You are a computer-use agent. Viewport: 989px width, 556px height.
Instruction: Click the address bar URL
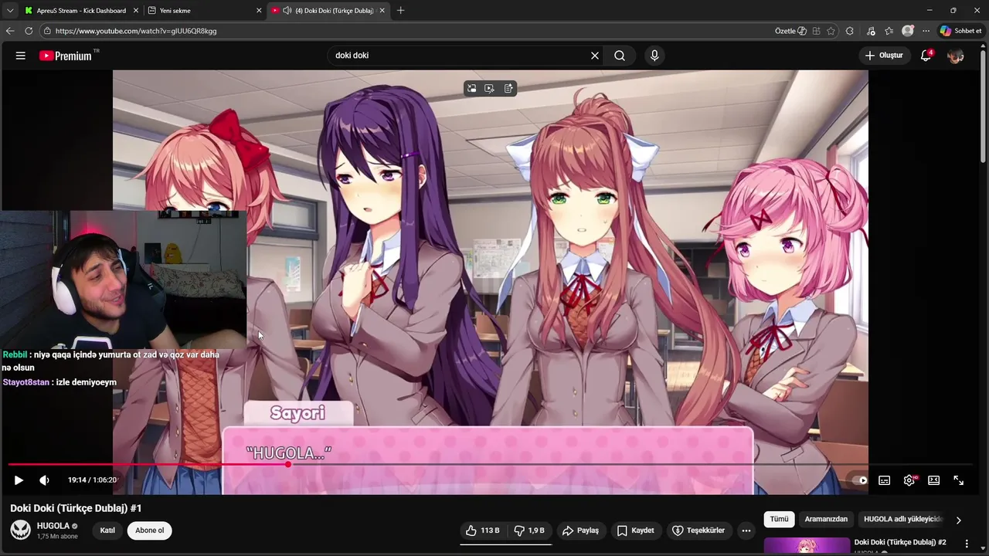click(136, 31)
